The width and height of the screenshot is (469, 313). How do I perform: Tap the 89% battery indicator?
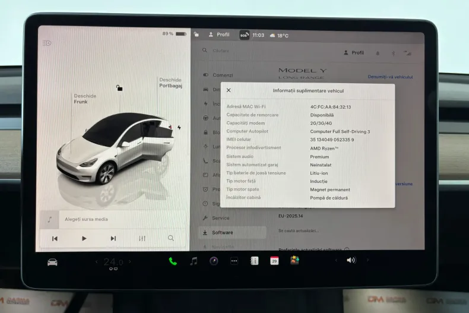[x=174, y=34]
